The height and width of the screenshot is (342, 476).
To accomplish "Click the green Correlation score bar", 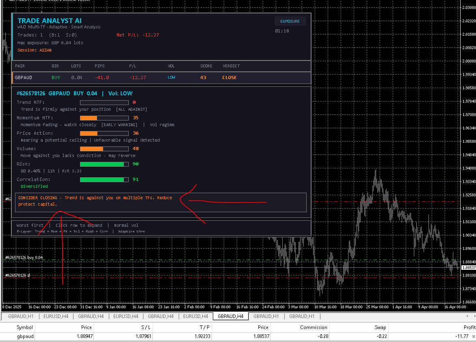I will tap(104, 179).
